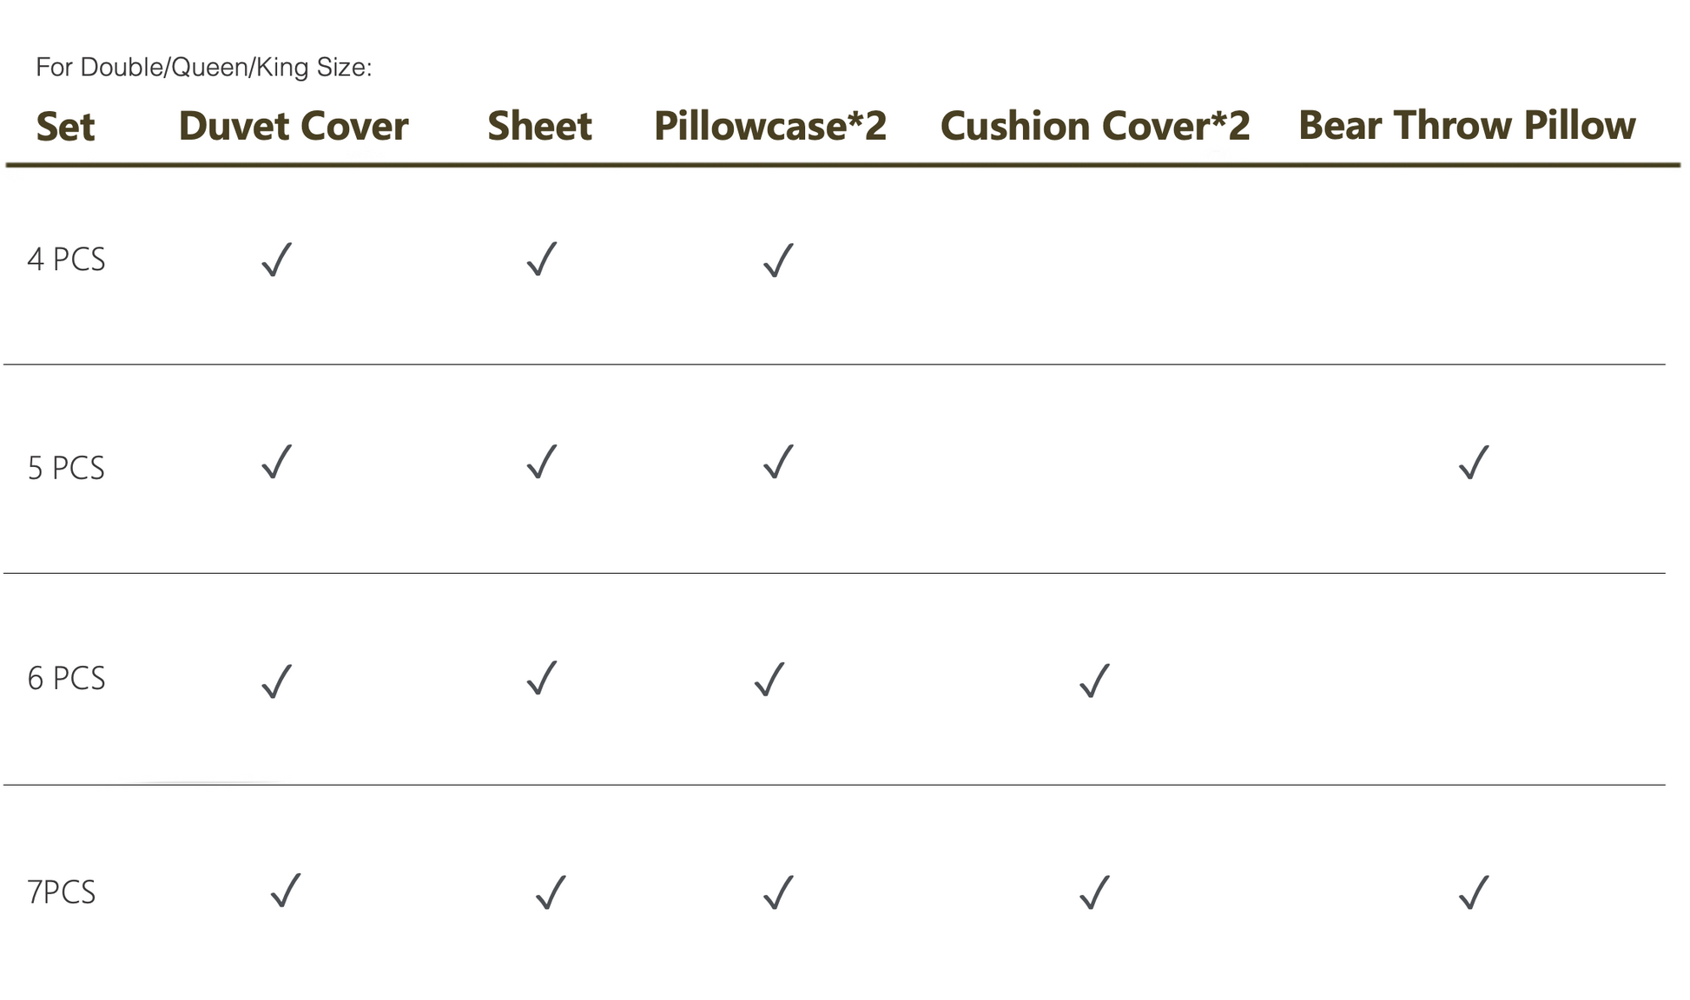
Task: Click the Duvet Cover checkmark in 4 PCS row
Action: point(277,259)
